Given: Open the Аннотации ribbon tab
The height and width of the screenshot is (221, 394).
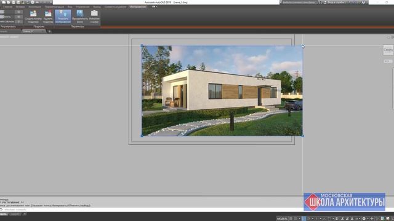Looking at the screenshot, I should coord(34,7).
